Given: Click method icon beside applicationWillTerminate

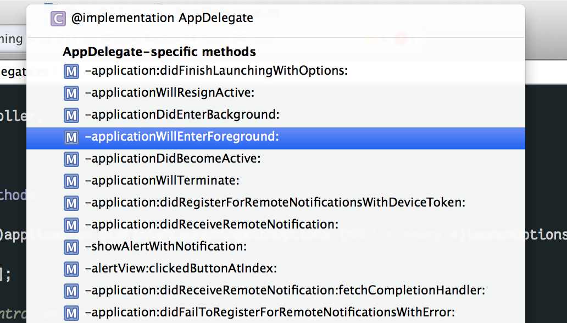Looking at the screenshot, I should [x=71, y=181].
